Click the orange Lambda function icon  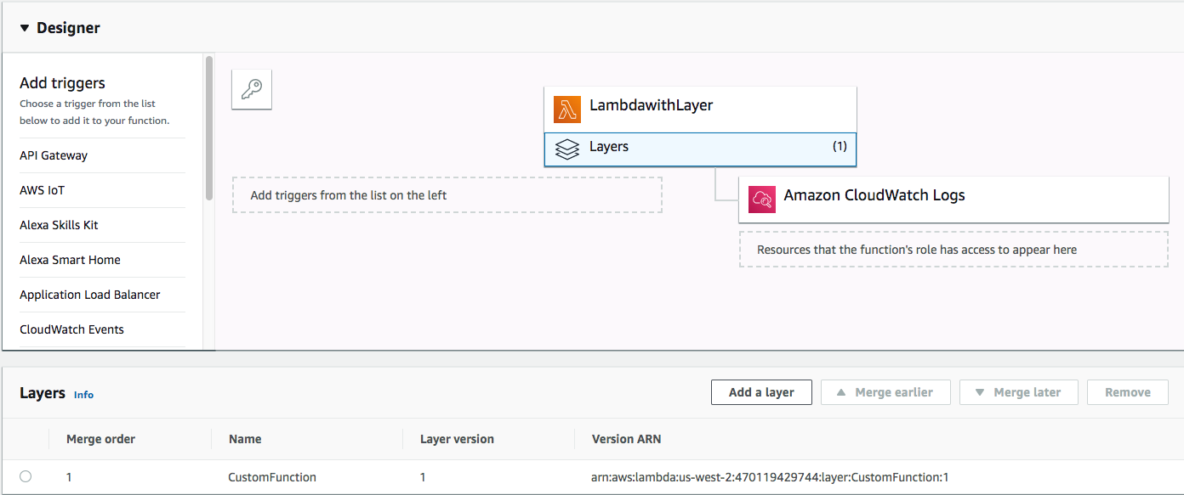(567, 110)
